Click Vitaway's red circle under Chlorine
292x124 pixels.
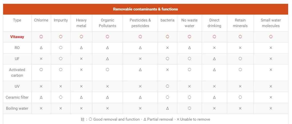(41, 37)
